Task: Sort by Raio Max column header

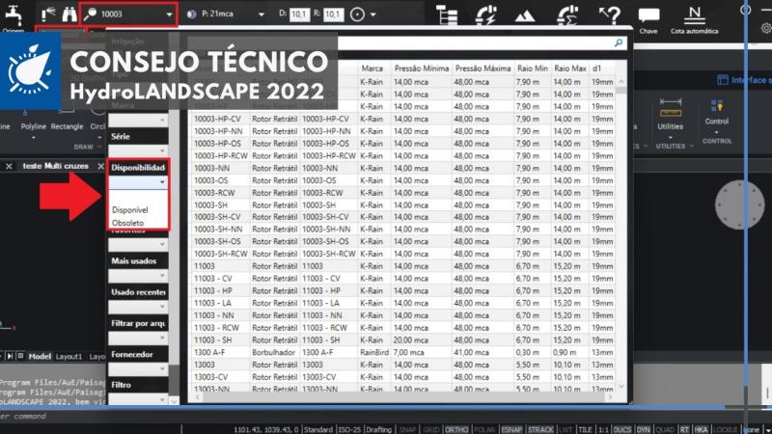Action: (x=569, y=68)
